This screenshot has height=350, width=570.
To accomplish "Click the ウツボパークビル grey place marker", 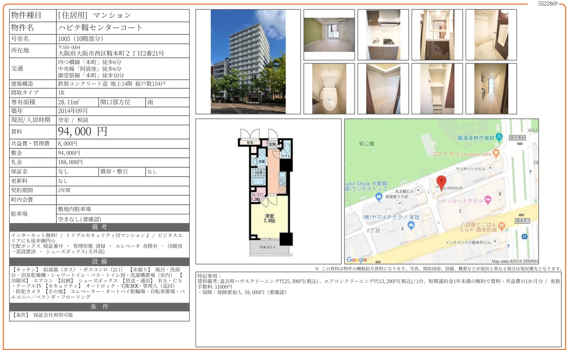I will pyautogui.click(x=490, y=168).
